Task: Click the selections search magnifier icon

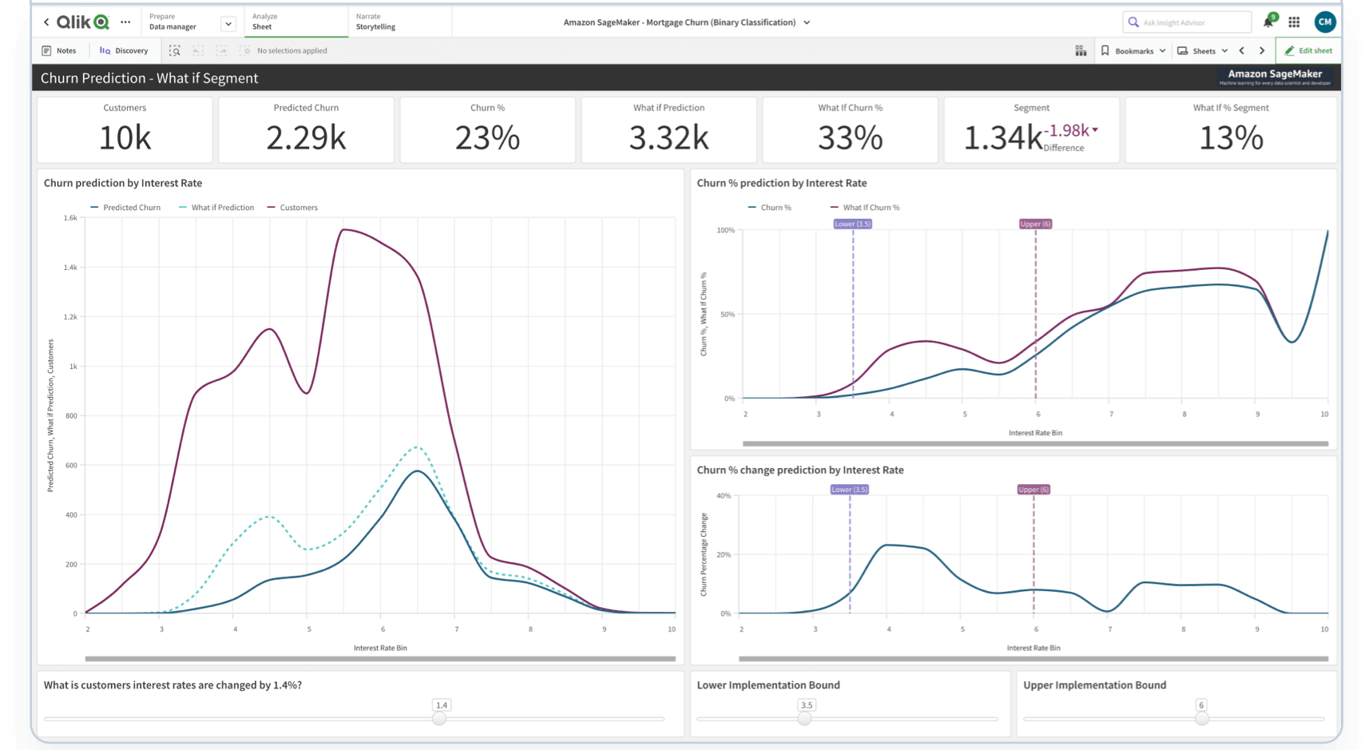Action: [x=174, y=50]
